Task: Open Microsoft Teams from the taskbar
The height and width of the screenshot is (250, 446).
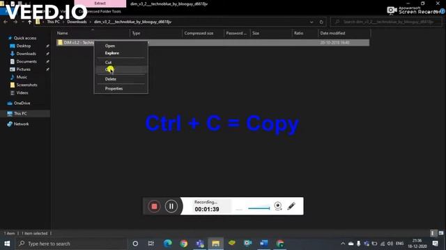Action: pyautogui.click(x=200, y=244)
